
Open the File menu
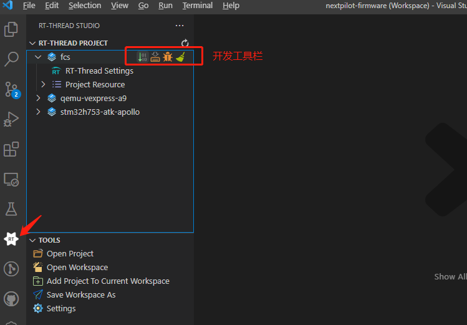[x=29, y=6]
